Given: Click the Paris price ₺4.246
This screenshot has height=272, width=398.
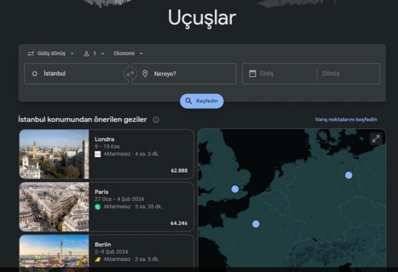Looking at the screenshot, I should (179, 224).
